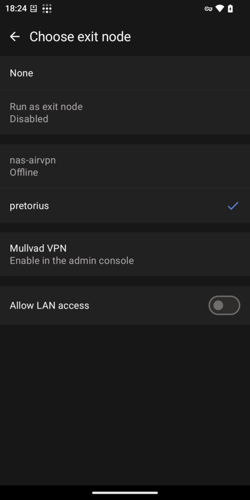The height and width of the screenshot is (500, 250).
Task: Tap the battery charging icon
Action: tap(230, 9)
